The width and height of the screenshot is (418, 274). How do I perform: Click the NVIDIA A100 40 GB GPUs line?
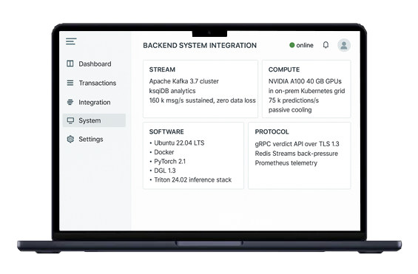tap(305, 81)
